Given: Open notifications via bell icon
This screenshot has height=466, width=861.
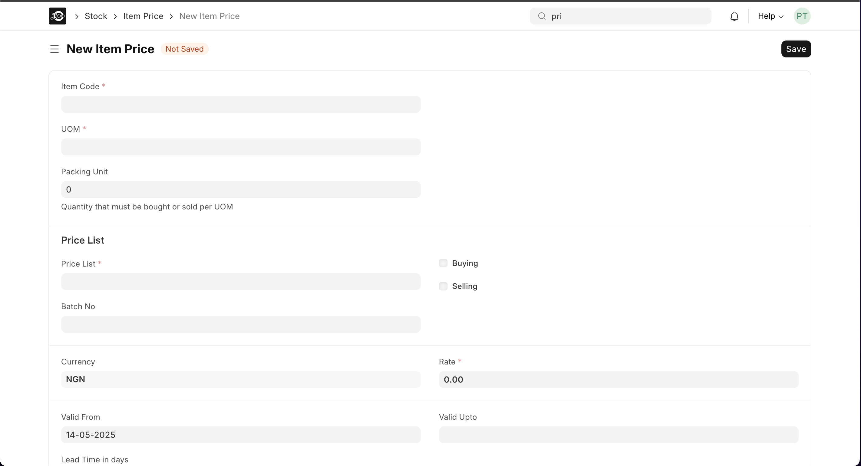Looking at the screenshot, I should pos(734,16).
